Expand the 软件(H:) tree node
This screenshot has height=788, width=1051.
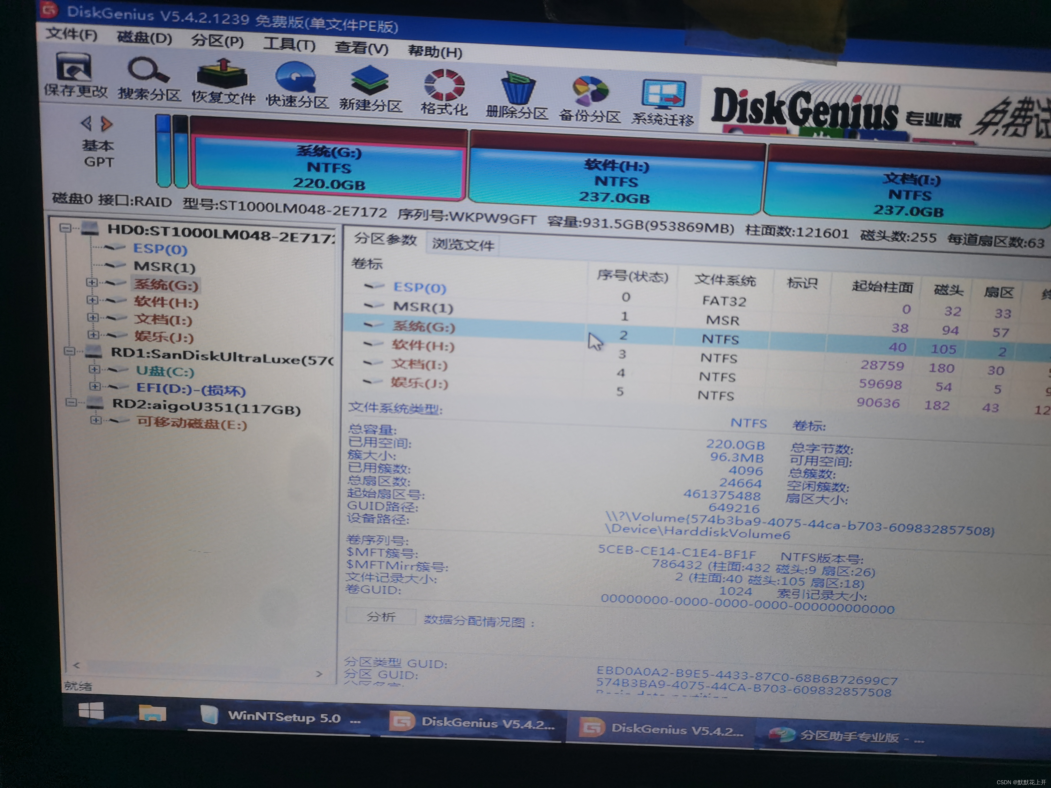[93, 300]
